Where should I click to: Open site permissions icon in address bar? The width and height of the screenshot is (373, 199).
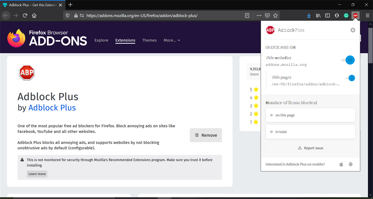point(82,16)
